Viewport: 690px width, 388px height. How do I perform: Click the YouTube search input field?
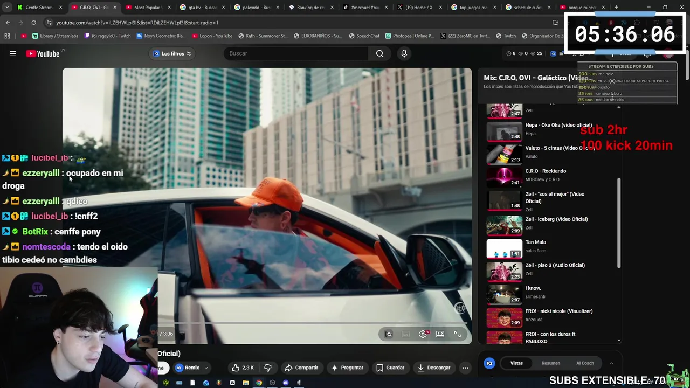click(296, 53)
